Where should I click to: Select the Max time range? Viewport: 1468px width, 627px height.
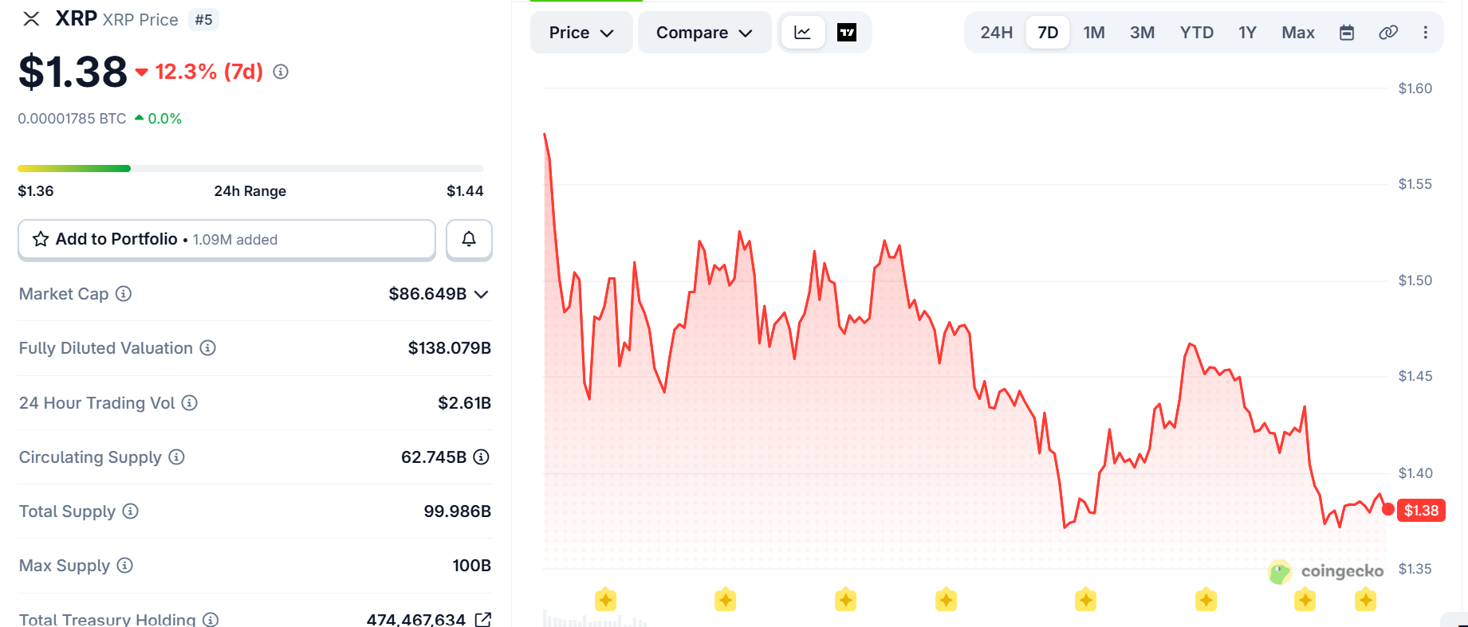coord(1298,33)
